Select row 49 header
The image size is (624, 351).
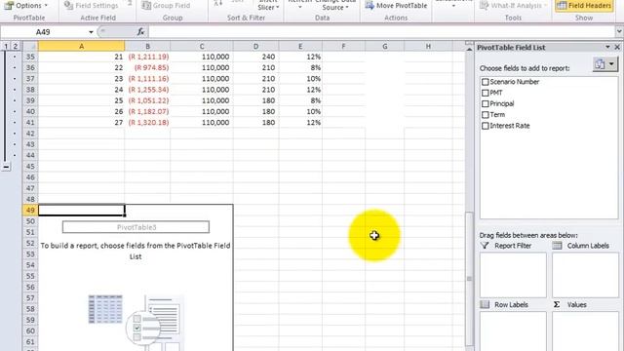(30, 210)
